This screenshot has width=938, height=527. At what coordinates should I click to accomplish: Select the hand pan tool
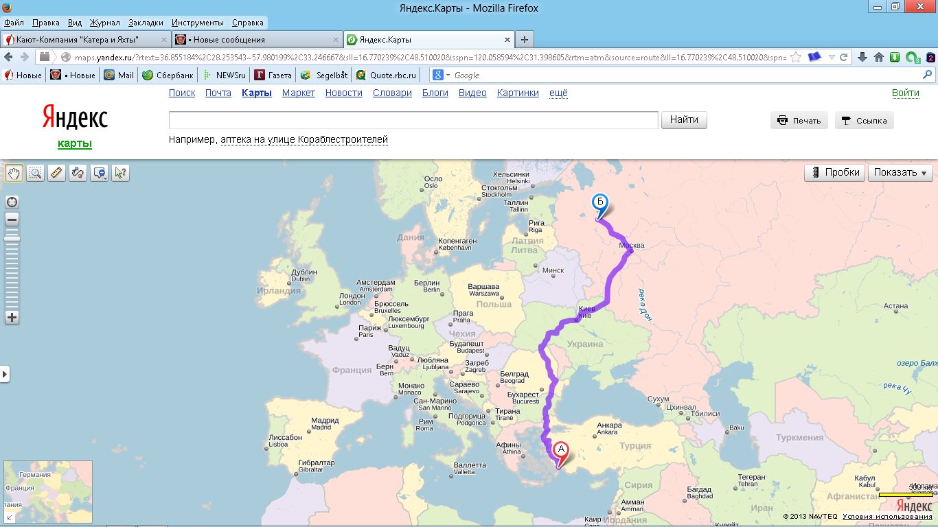pyautogui.click(x=13, y=173)
